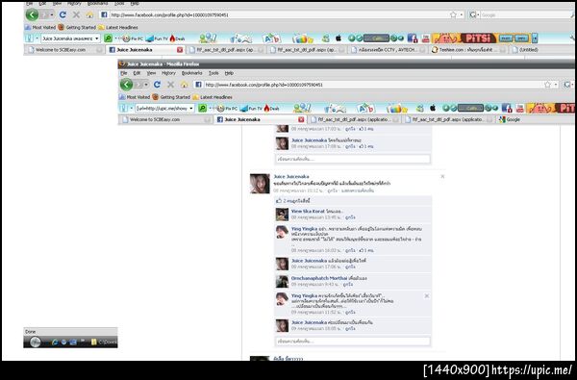Image resolution: width=577 pixels, height=380 pixels.
Task: Click the Internet Explorer icon on taskbar
Action: pyautogui.click(x=55, y=342)
